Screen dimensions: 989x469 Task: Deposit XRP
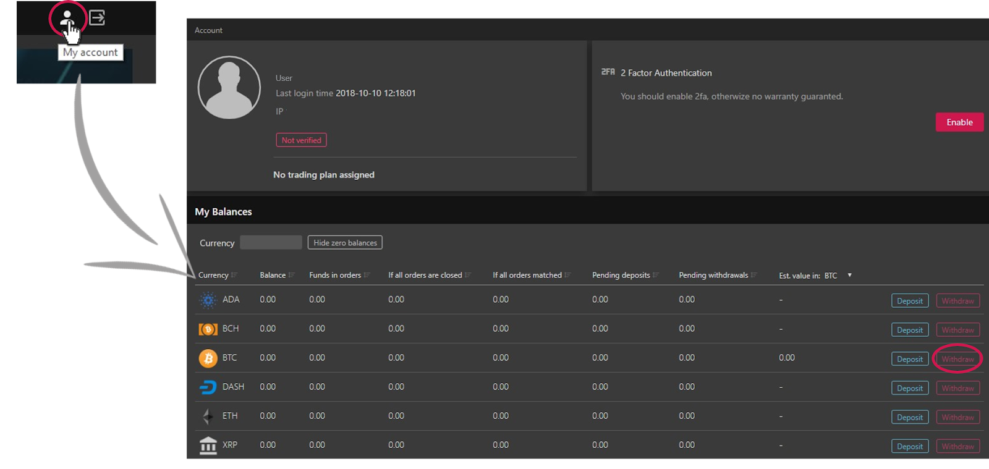910,446
